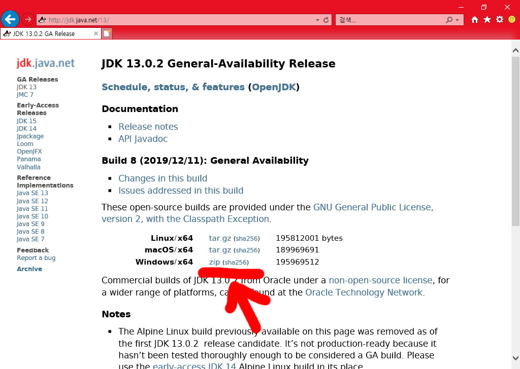
Task: Click the forward navigation arrow
Action: tap(28, 20)
